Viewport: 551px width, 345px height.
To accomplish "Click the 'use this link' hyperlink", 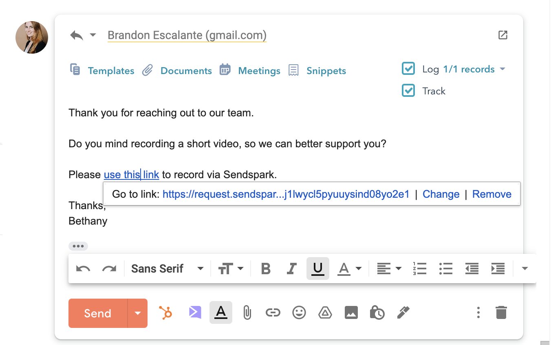I will 131,175.
